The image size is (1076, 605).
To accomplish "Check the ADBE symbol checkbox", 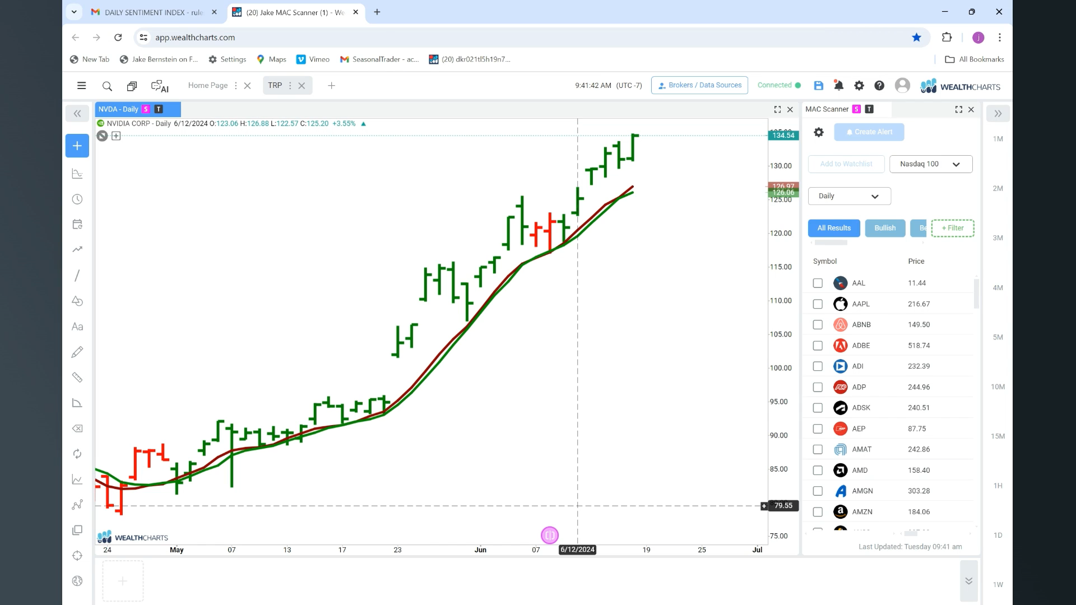I will [x=818, y=346].
